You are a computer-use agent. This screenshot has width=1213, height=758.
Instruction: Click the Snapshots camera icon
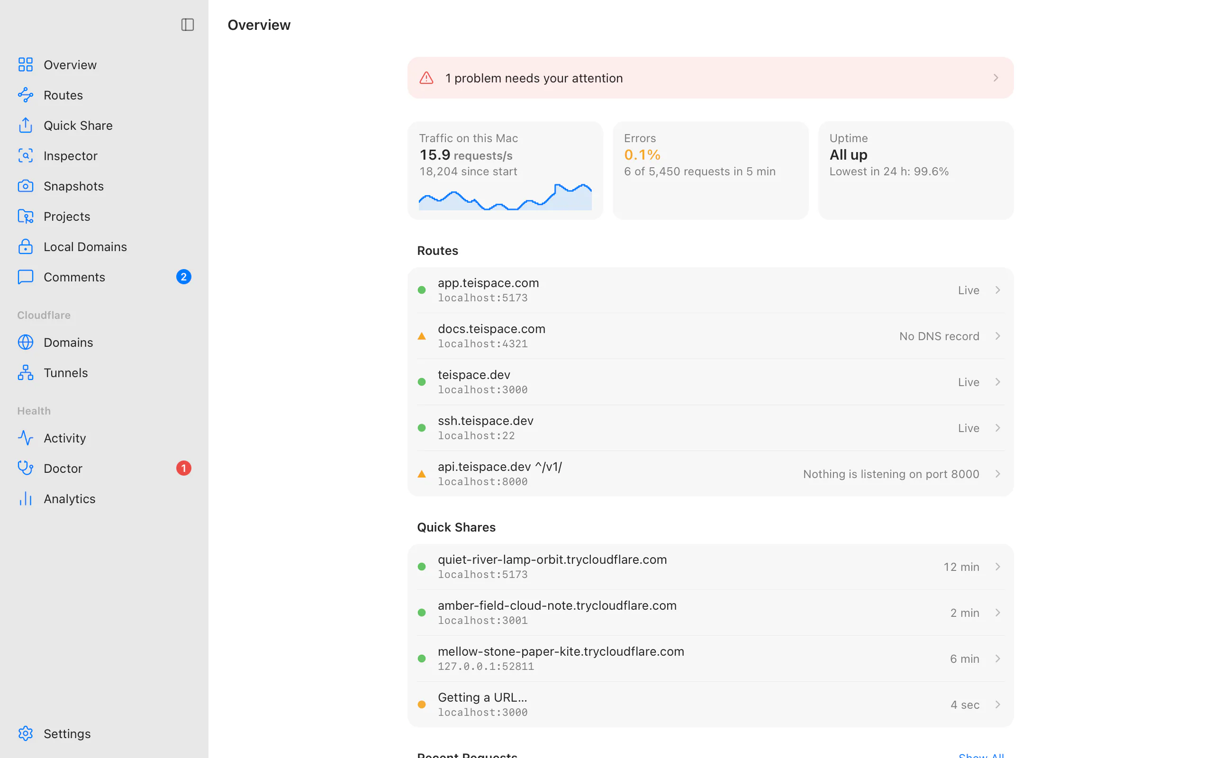pos(26,186)
